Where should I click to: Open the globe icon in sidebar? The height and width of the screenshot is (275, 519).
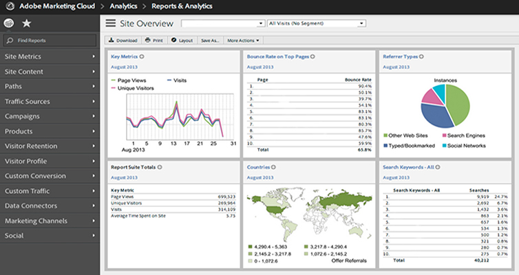pyautogui.click(x=9, y=23)
